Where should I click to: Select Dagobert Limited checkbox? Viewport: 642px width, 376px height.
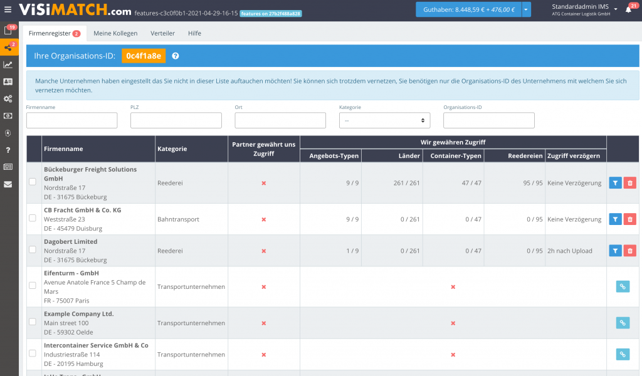point(33,249)
